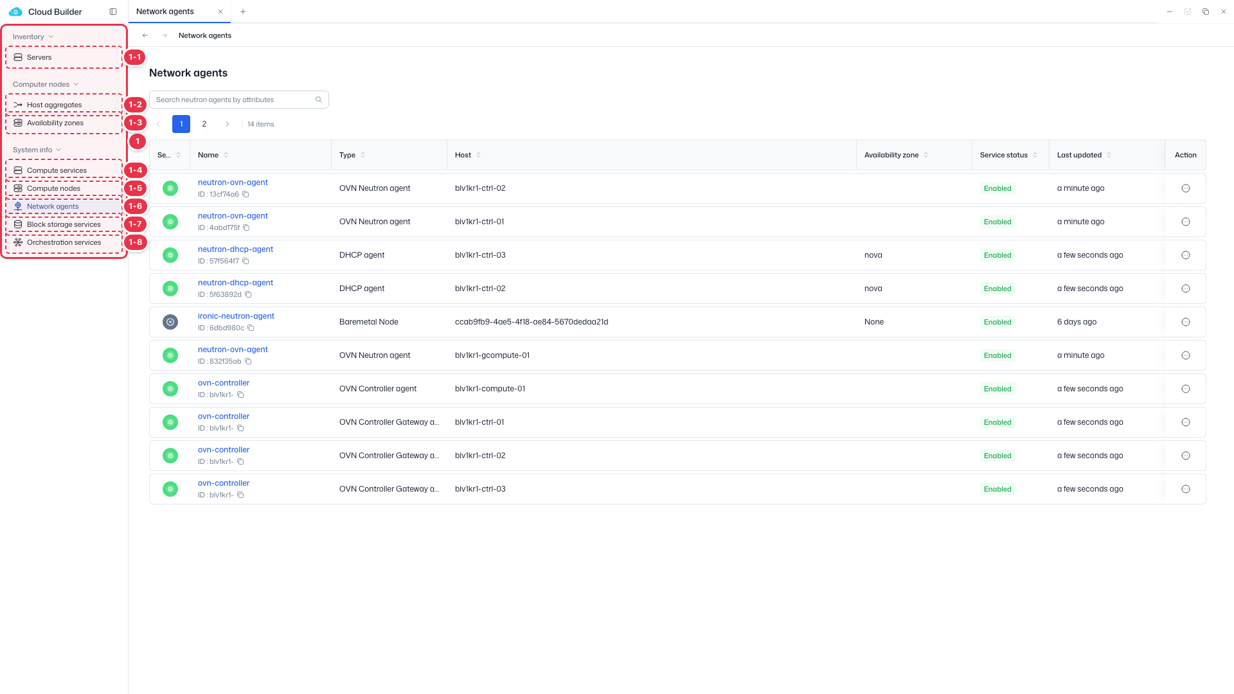
Task: Click the gray status icon of ironic-neutron-agent
Action: 170,322
